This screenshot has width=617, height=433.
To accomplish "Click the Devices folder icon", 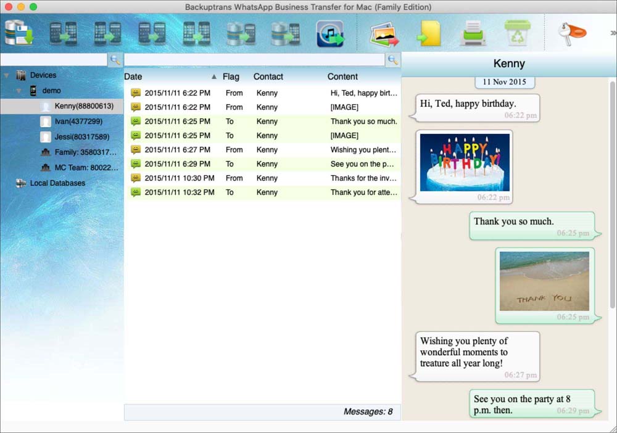I will (x=21, y=75).
